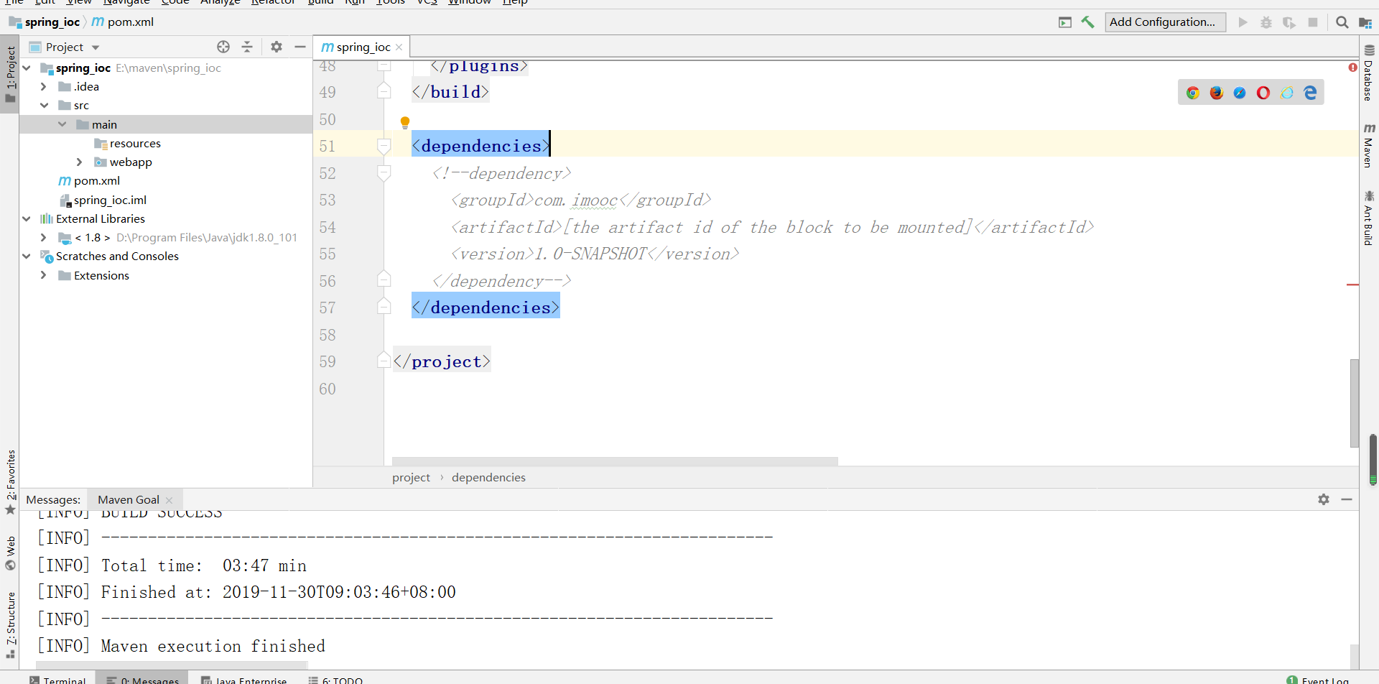Collapse the src folder
The image size is (1379, 684).
click(x=44, y=106)
